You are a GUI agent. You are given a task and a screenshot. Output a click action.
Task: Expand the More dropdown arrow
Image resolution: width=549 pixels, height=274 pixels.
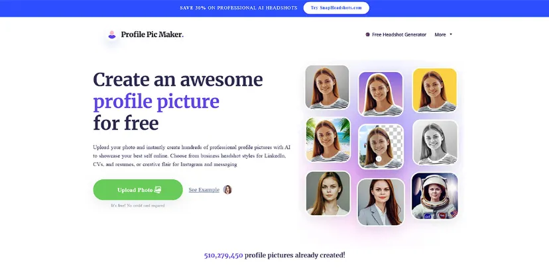451,34
